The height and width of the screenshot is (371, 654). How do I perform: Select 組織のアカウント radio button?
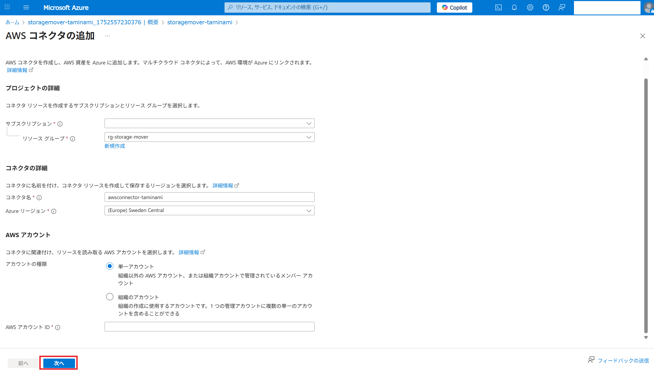tap(110, 297)
